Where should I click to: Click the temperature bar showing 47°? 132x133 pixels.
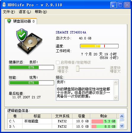point(99,46)
